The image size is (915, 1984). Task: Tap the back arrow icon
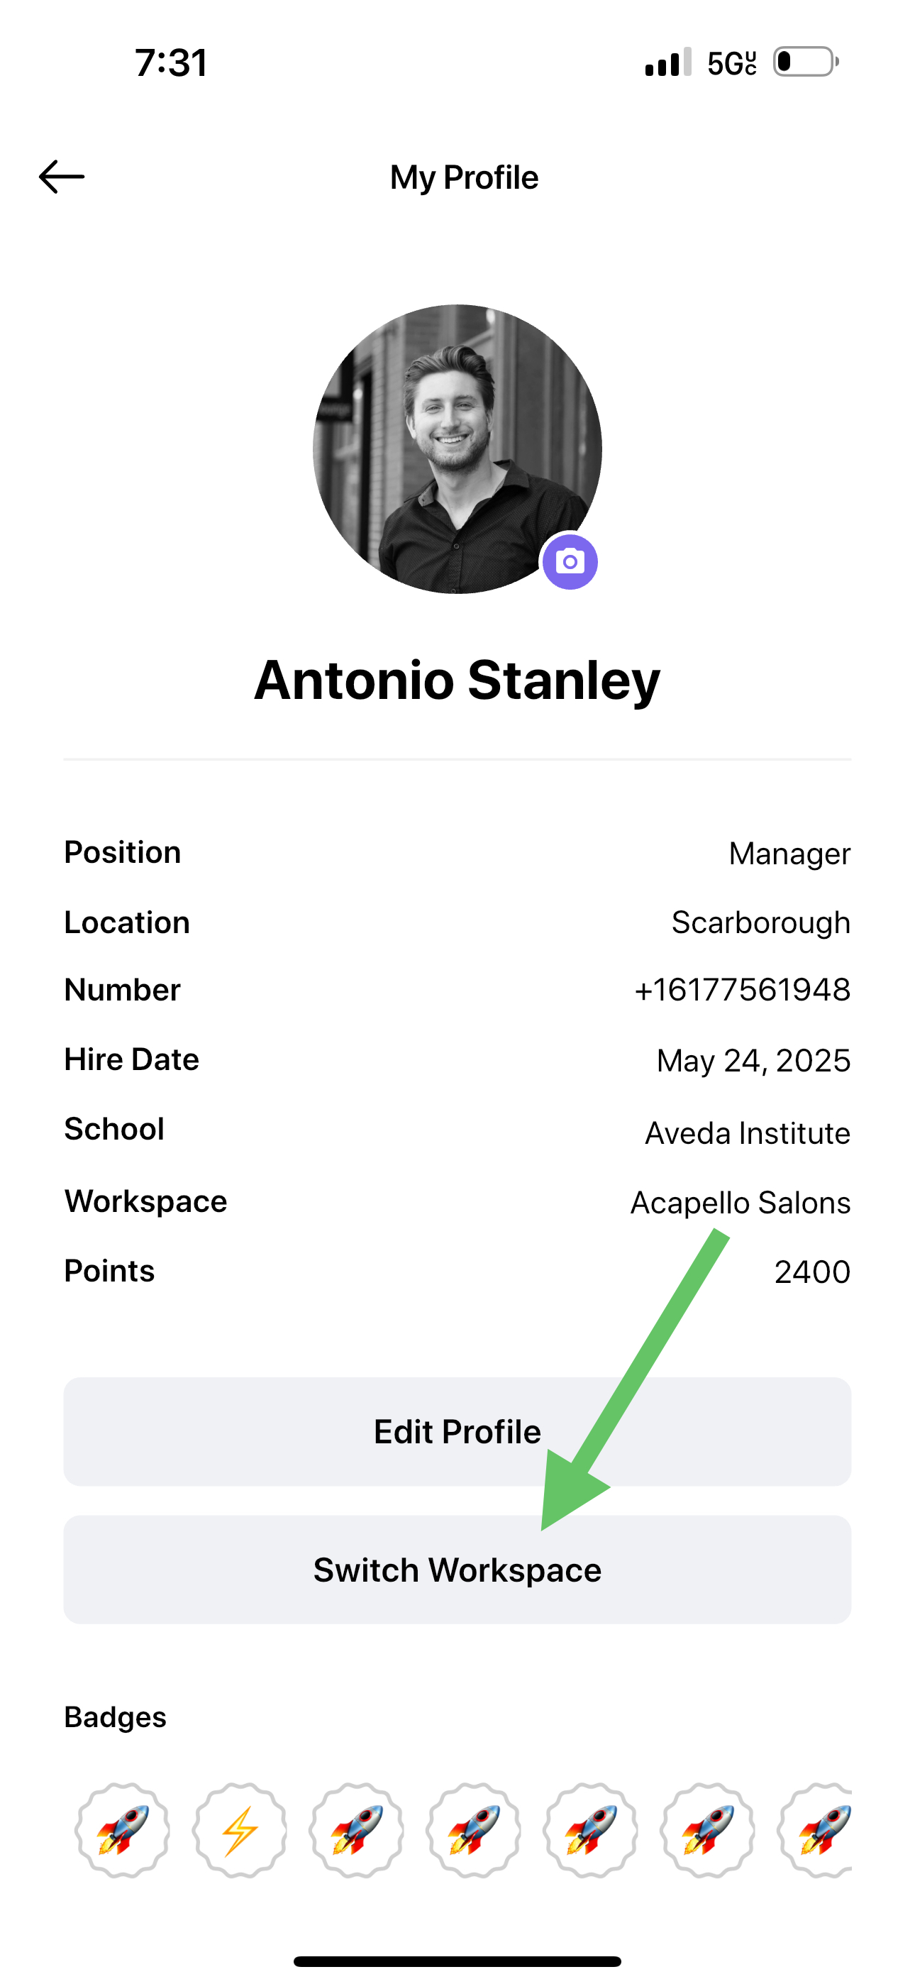tap(62, 177)
